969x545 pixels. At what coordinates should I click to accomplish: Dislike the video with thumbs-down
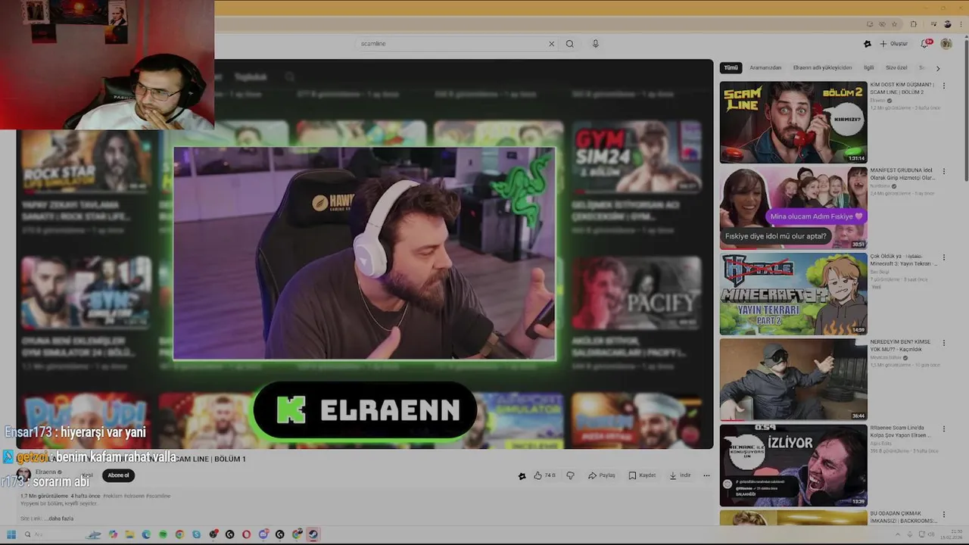570,475
